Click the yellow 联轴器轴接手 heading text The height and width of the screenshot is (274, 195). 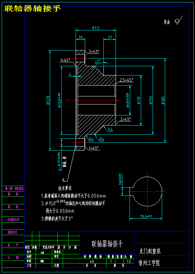33,8
